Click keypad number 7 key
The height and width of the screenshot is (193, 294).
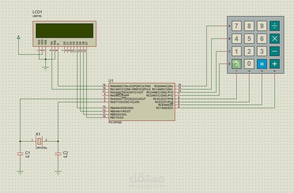point(236,26)
